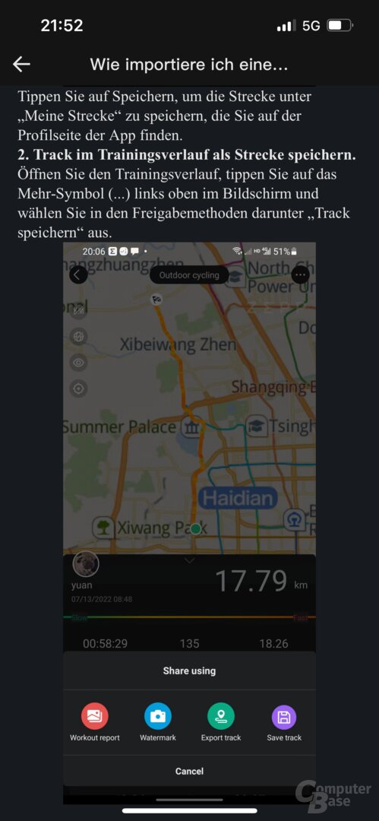Click the map type icon
The image size is (379, 821).
(78, 310)
